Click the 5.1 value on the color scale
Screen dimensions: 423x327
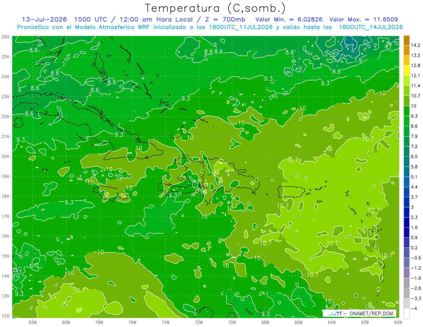(x=415, y=177)
